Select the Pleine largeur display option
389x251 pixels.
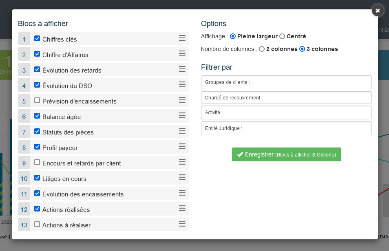pos(233,36)
